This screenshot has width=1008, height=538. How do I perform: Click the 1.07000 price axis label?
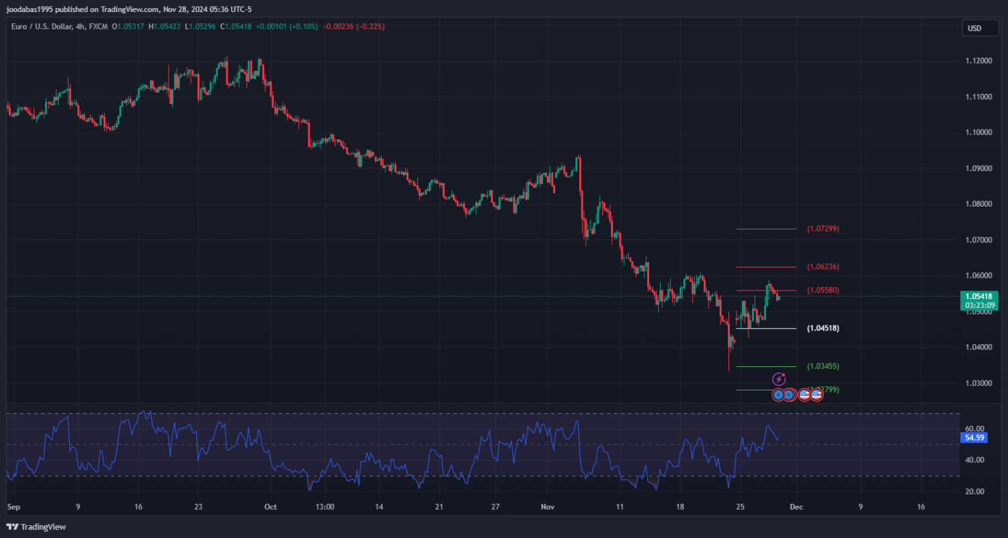tap(978, 240)
